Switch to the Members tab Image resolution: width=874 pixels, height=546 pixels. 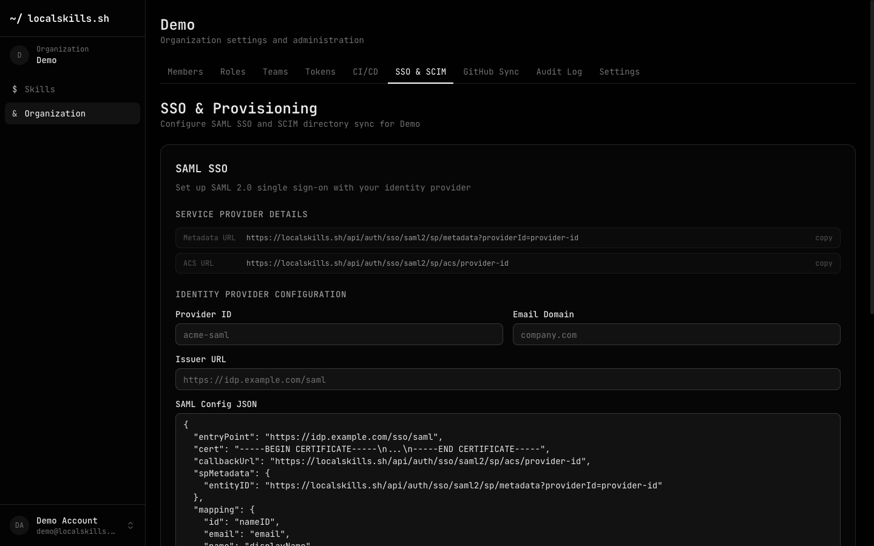(x=185, y=72)
